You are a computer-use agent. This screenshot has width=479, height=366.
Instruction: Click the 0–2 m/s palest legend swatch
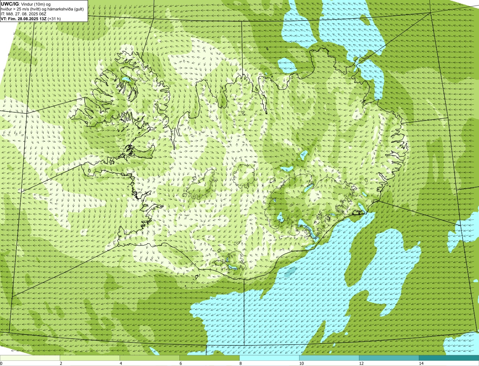click(x=30, y=358)
